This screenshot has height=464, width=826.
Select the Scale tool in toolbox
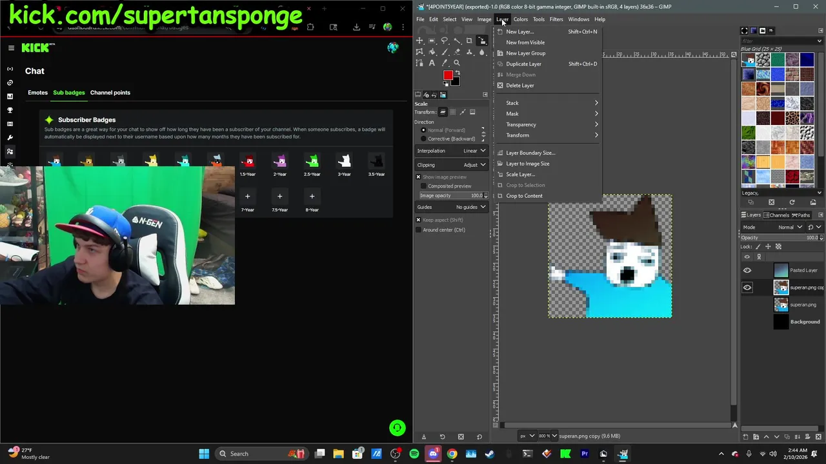pos(481,41)
